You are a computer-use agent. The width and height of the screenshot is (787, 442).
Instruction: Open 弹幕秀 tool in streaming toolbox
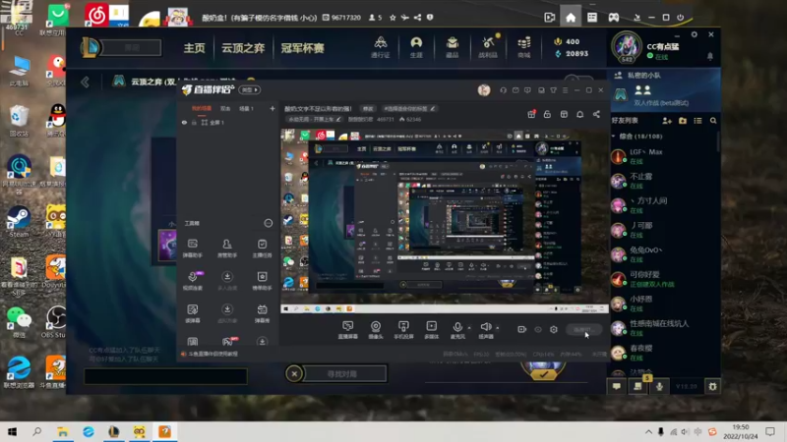(x=262, y=313)
